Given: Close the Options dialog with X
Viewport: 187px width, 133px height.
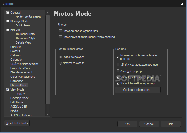Looking at the screenshot, I should [x=182, y=4].
